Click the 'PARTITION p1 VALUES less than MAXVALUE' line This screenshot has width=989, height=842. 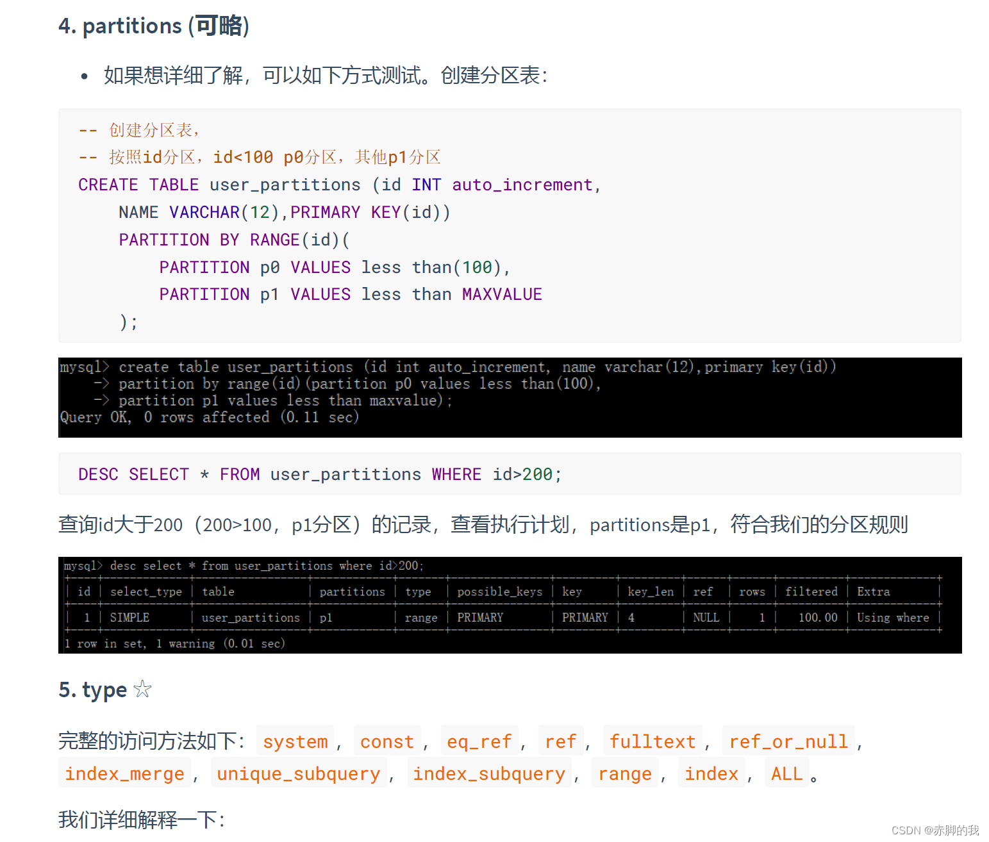[351, 294]
